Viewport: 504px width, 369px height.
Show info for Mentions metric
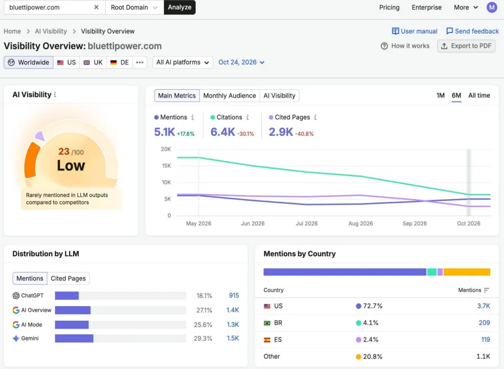193,117
